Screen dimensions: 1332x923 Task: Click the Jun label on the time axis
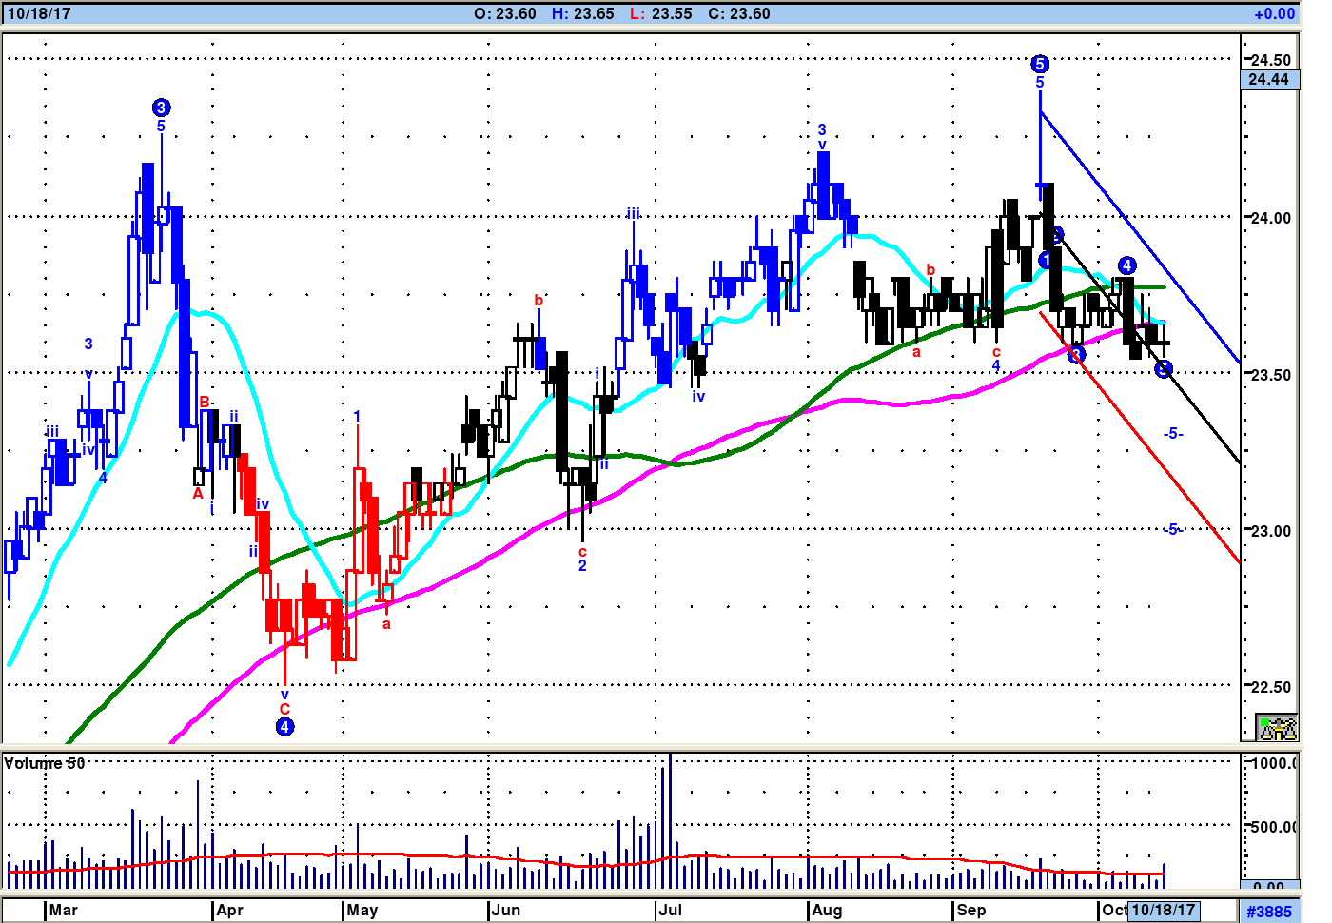pos(506,911)
